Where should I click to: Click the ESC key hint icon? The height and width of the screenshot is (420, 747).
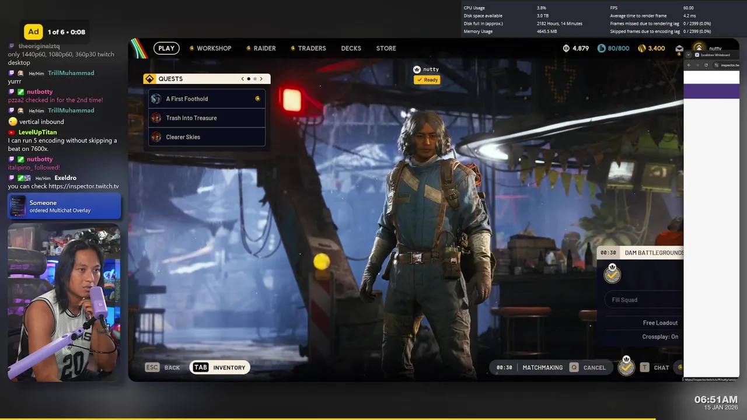click(152, 367)
